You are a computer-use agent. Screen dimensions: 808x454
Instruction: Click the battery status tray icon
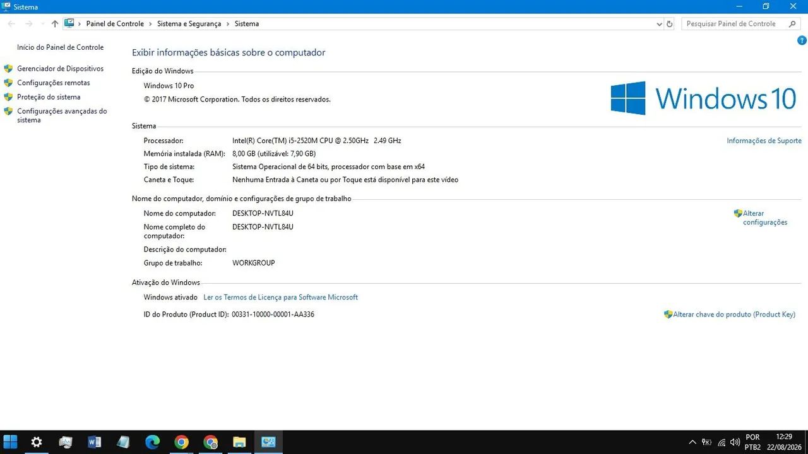(x=707, y=442)
